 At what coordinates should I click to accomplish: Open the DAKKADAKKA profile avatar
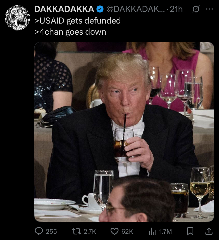(17, 18)
